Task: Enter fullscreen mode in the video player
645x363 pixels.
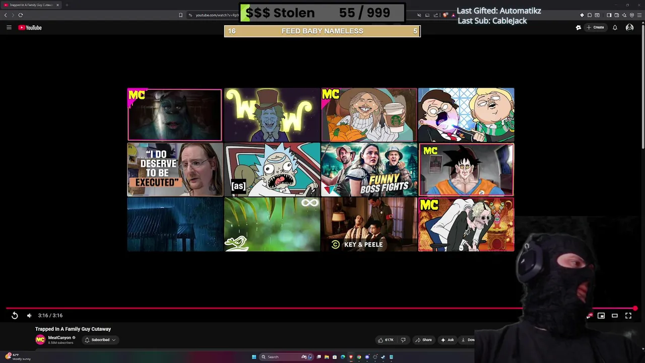Action: pos(628,316)
